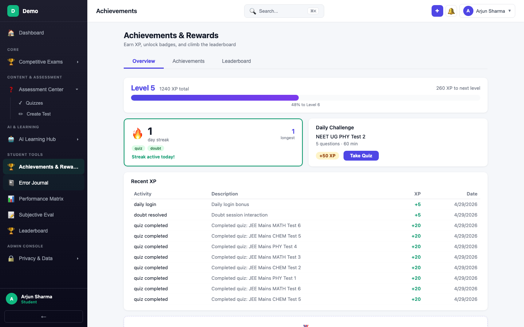Click the 'daily login' activity cell
The height and width of the screenshot is (327, 524).
[145, 205]
